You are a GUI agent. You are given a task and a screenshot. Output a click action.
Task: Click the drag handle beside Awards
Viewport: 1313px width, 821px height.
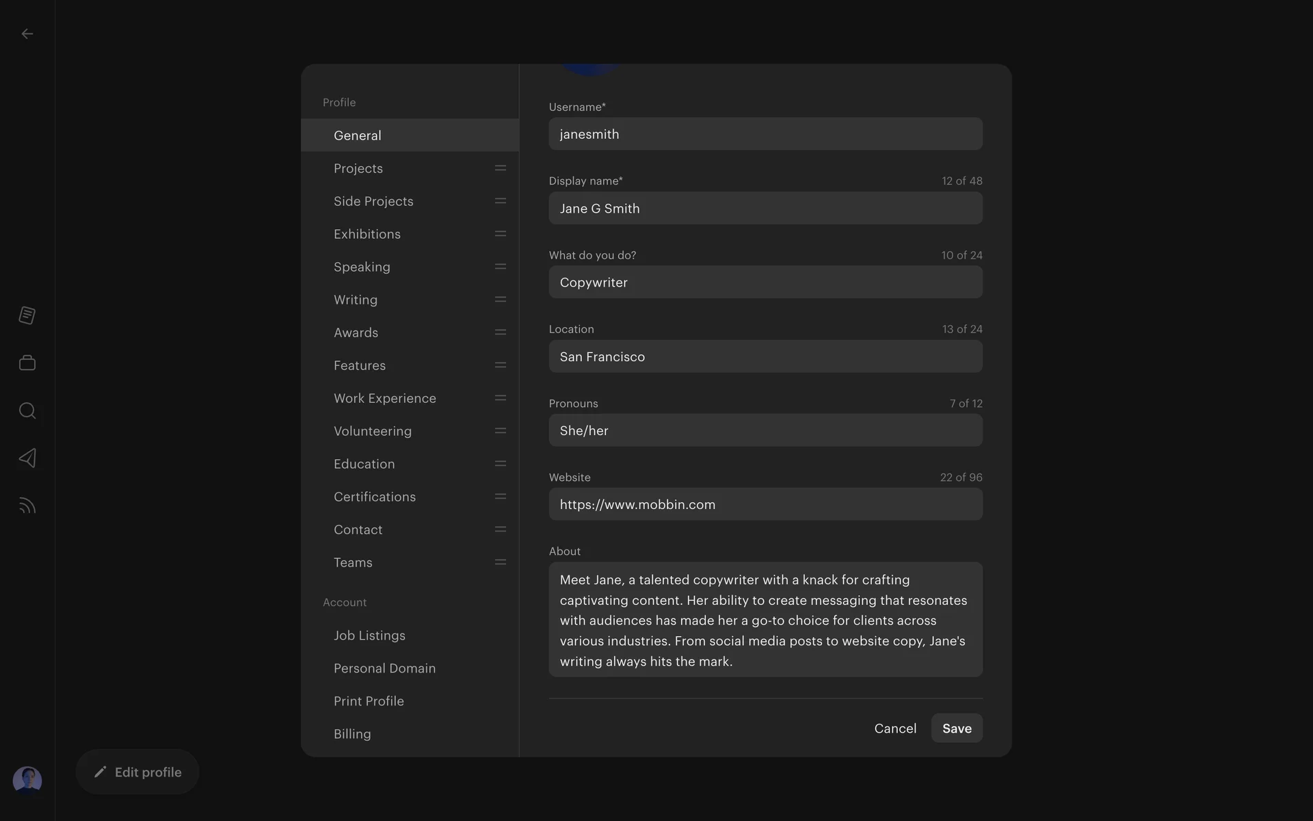[x=501, y=333]
